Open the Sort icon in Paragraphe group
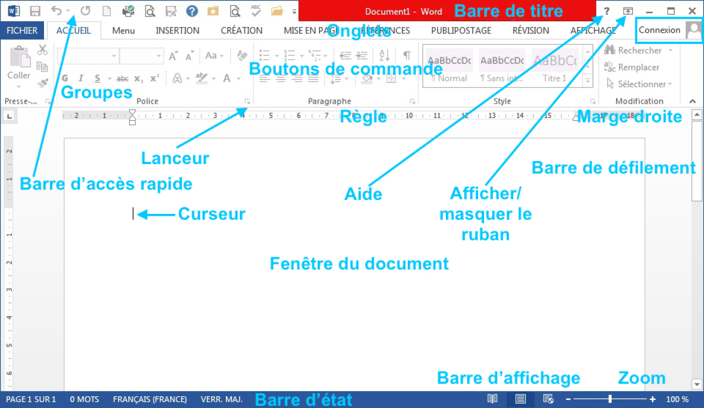The width and height of the screenshot is (704, 408). tap(384, 56)
